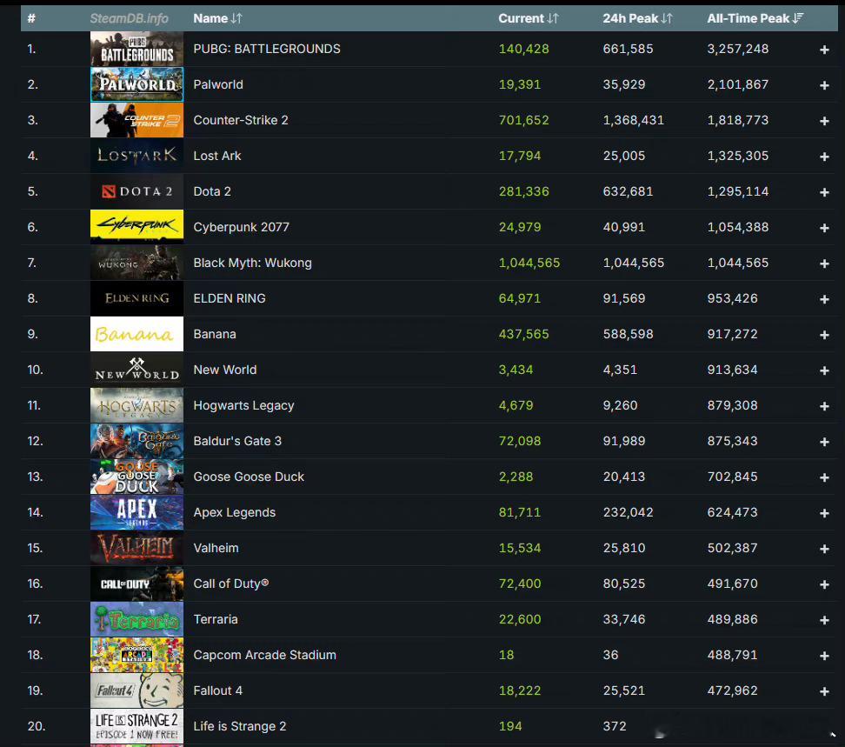Click Black Myth: Wukong current value 1,044,565
This screenshot has height=747, width=845.
pyautogui.click(x=529, y=263)
